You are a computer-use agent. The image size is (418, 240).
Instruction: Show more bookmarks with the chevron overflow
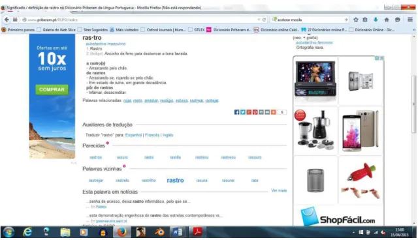[x=414, y=30]
